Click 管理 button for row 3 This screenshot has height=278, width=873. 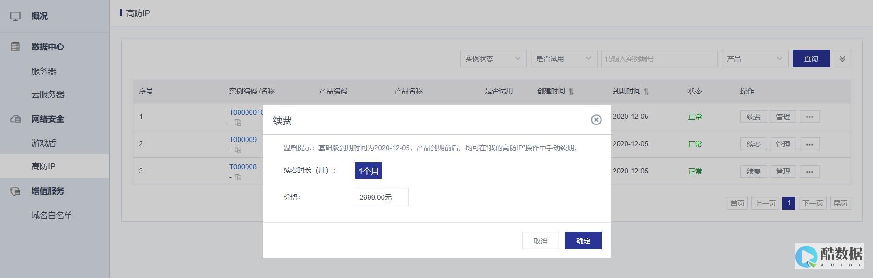(x=783, y=171)
